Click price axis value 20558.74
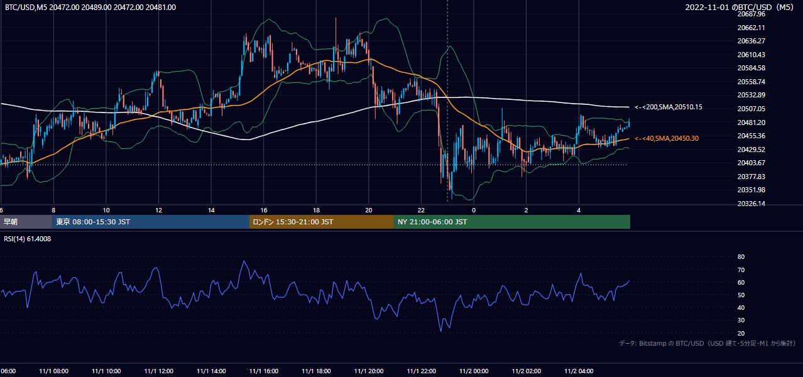This screenshot has height=377, width=803. coord(751,82)
